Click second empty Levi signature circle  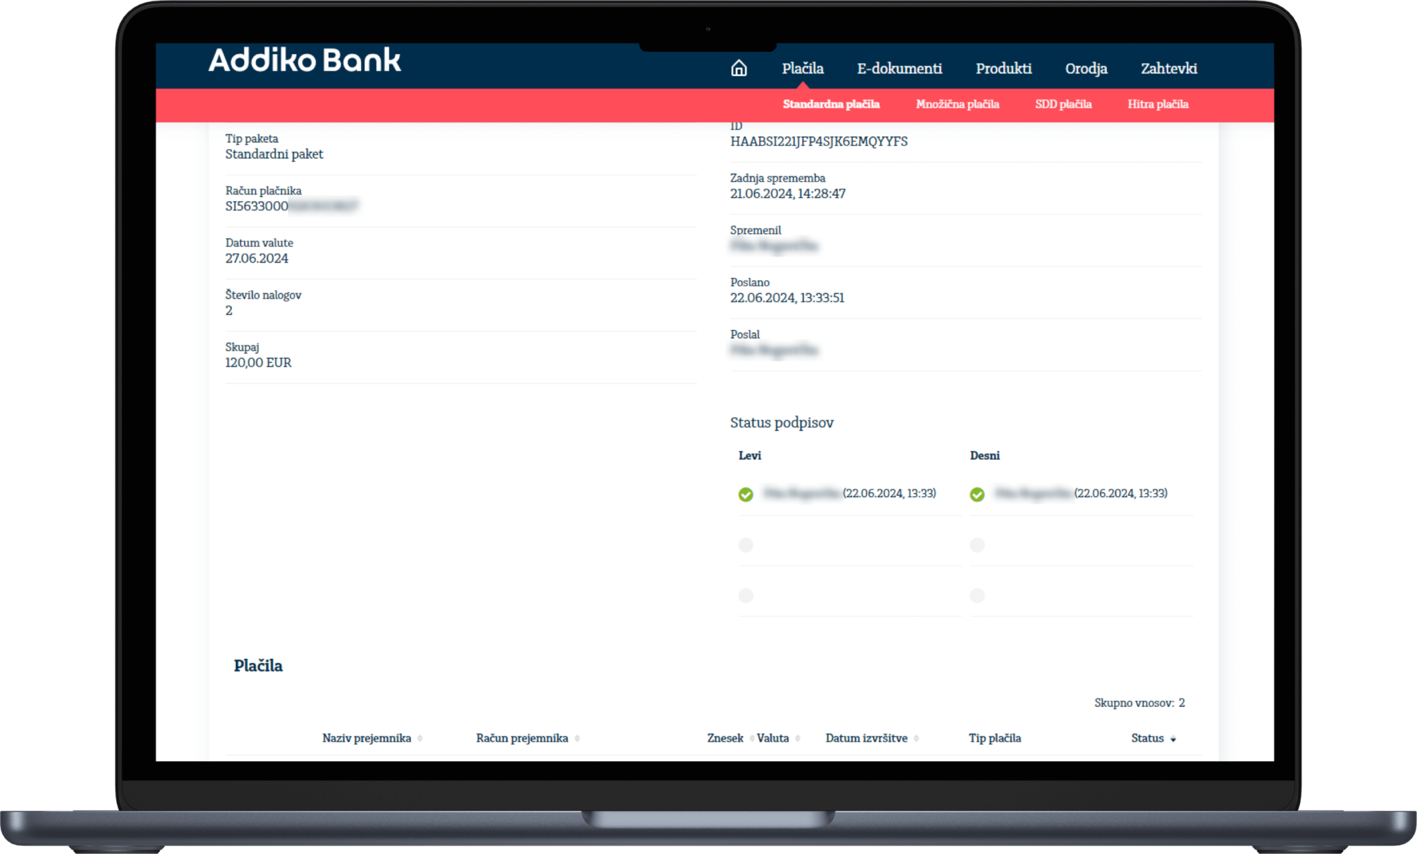pyautogui.click(x=745, y=545)
